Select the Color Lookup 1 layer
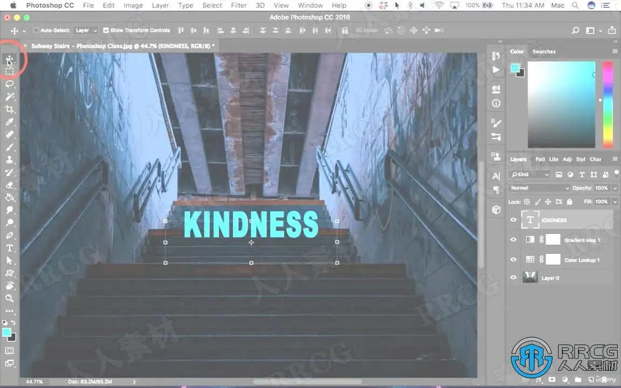This screenshot has height=388, width=621. coord(581,260)
